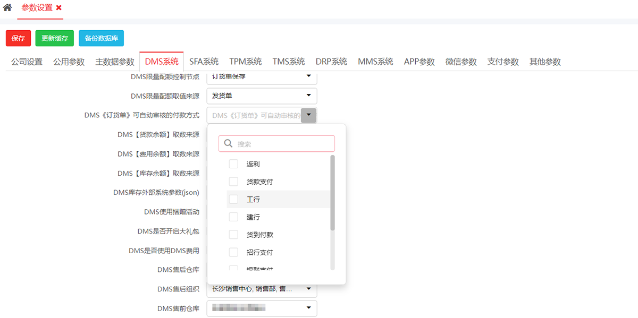
Task: Check the 工行 option
Action: [x=233, y=199]
